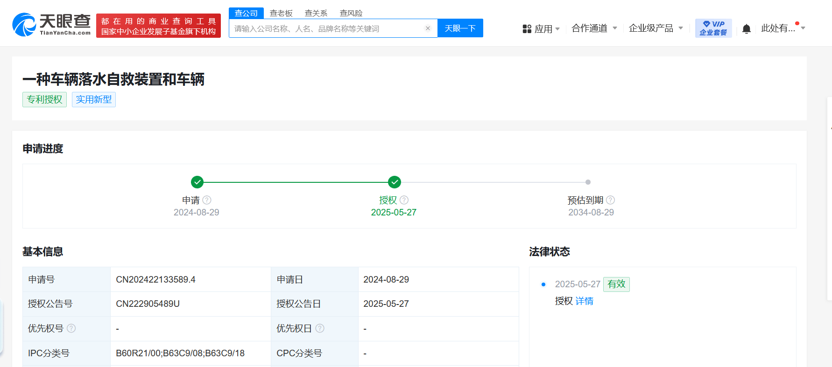Click the 授权公告日 value 2025-05-27 cell
This screenshot has width=832, height=367.
(438, 304)
